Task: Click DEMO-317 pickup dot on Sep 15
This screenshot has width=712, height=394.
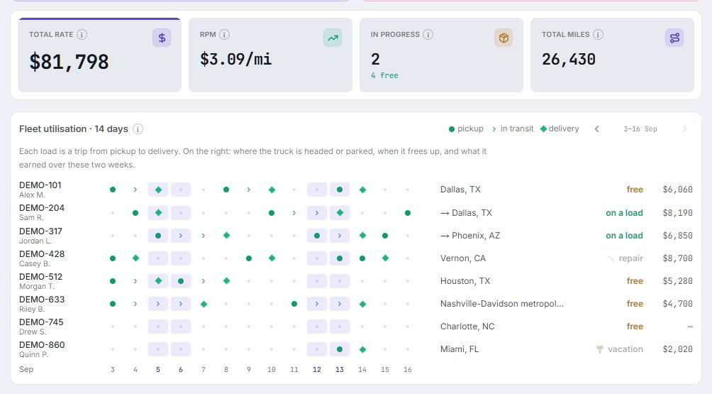Action: [385, 236]
